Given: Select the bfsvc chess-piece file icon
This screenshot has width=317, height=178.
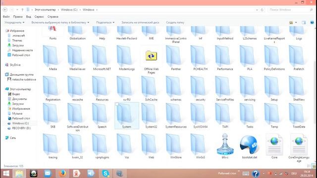Looking at the screenshot, I should click(x=225, y=144).
